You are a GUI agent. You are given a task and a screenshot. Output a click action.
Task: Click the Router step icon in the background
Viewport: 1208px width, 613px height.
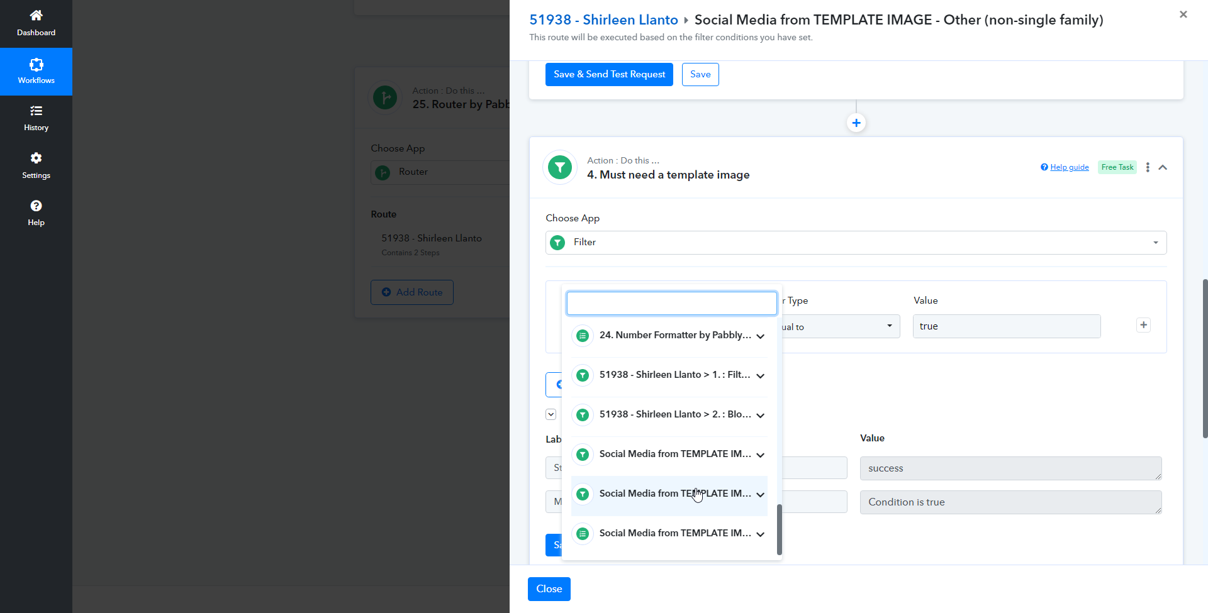[385, 97]
